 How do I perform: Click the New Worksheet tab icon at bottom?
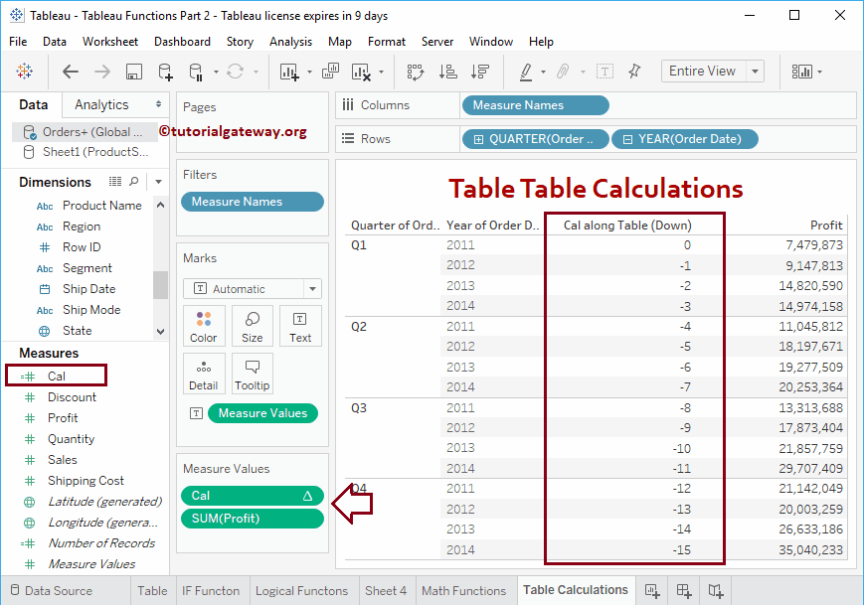click(x=652, y=591)
